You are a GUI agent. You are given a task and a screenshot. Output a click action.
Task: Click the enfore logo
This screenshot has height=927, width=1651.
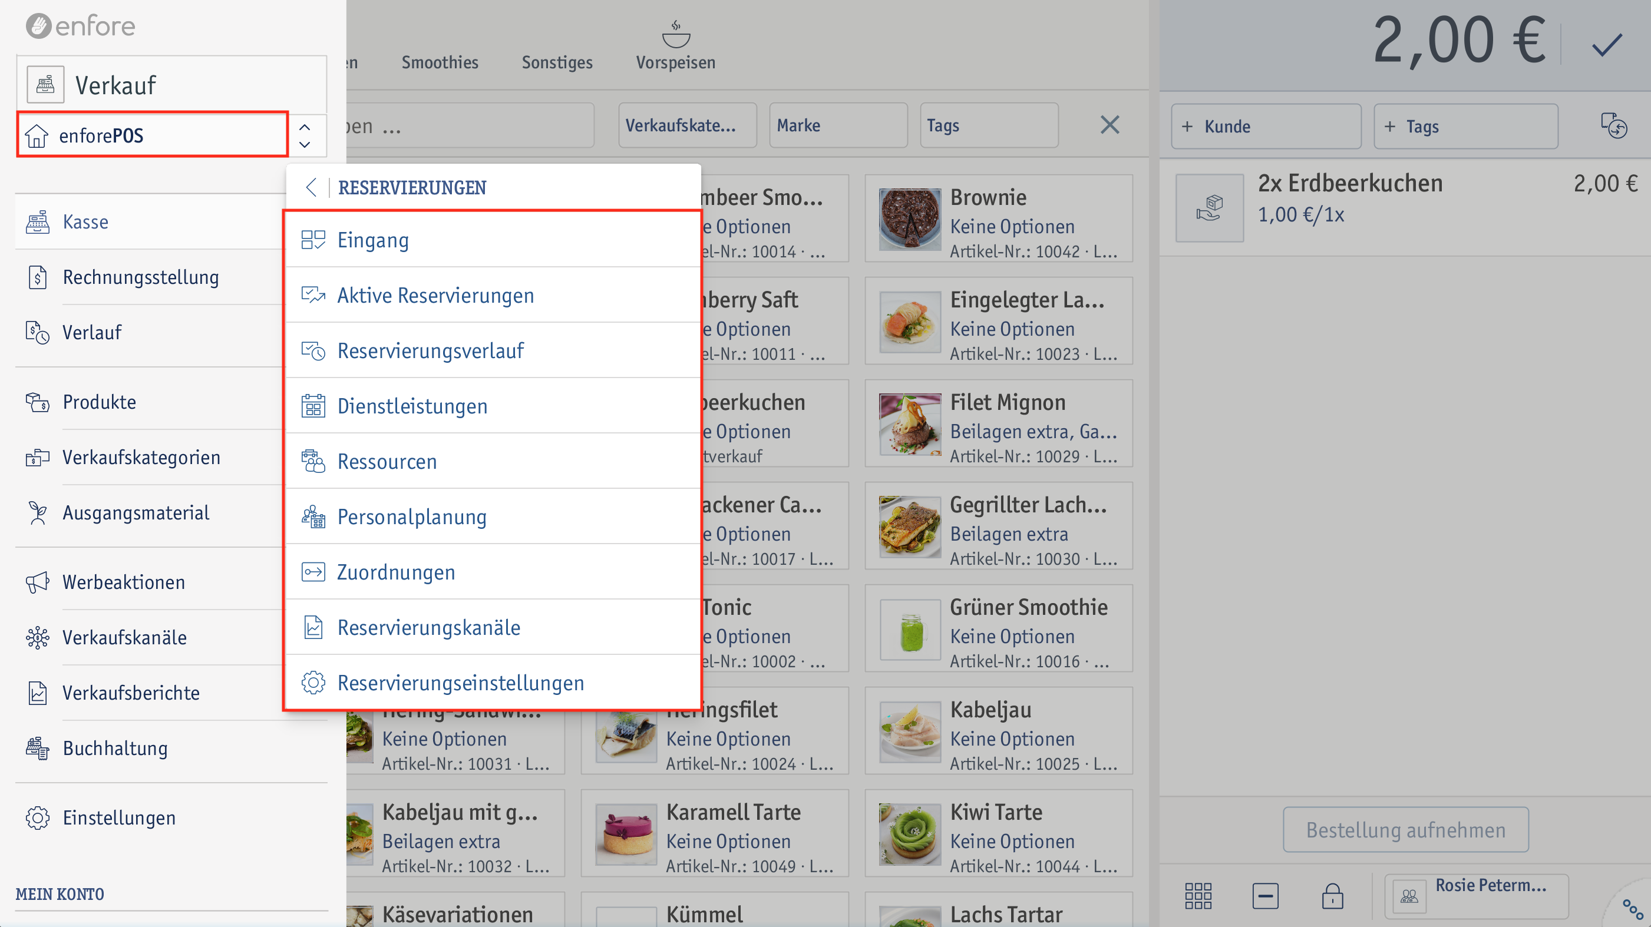click(x=81, y=27)
